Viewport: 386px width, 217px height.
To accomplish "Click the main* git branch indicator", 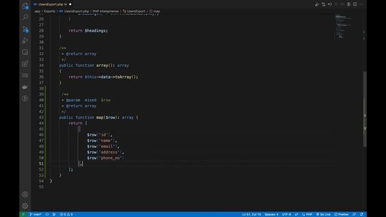I will click(x=36, y=215).
